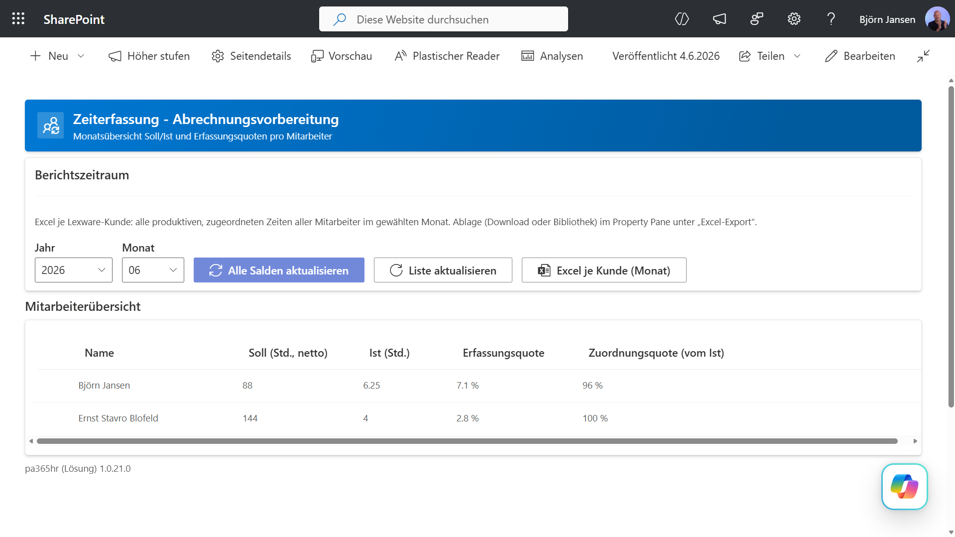This screenshot has height=537, width=955.
Task: Open Seitendetails from command bar
Action: click(251, 56)
